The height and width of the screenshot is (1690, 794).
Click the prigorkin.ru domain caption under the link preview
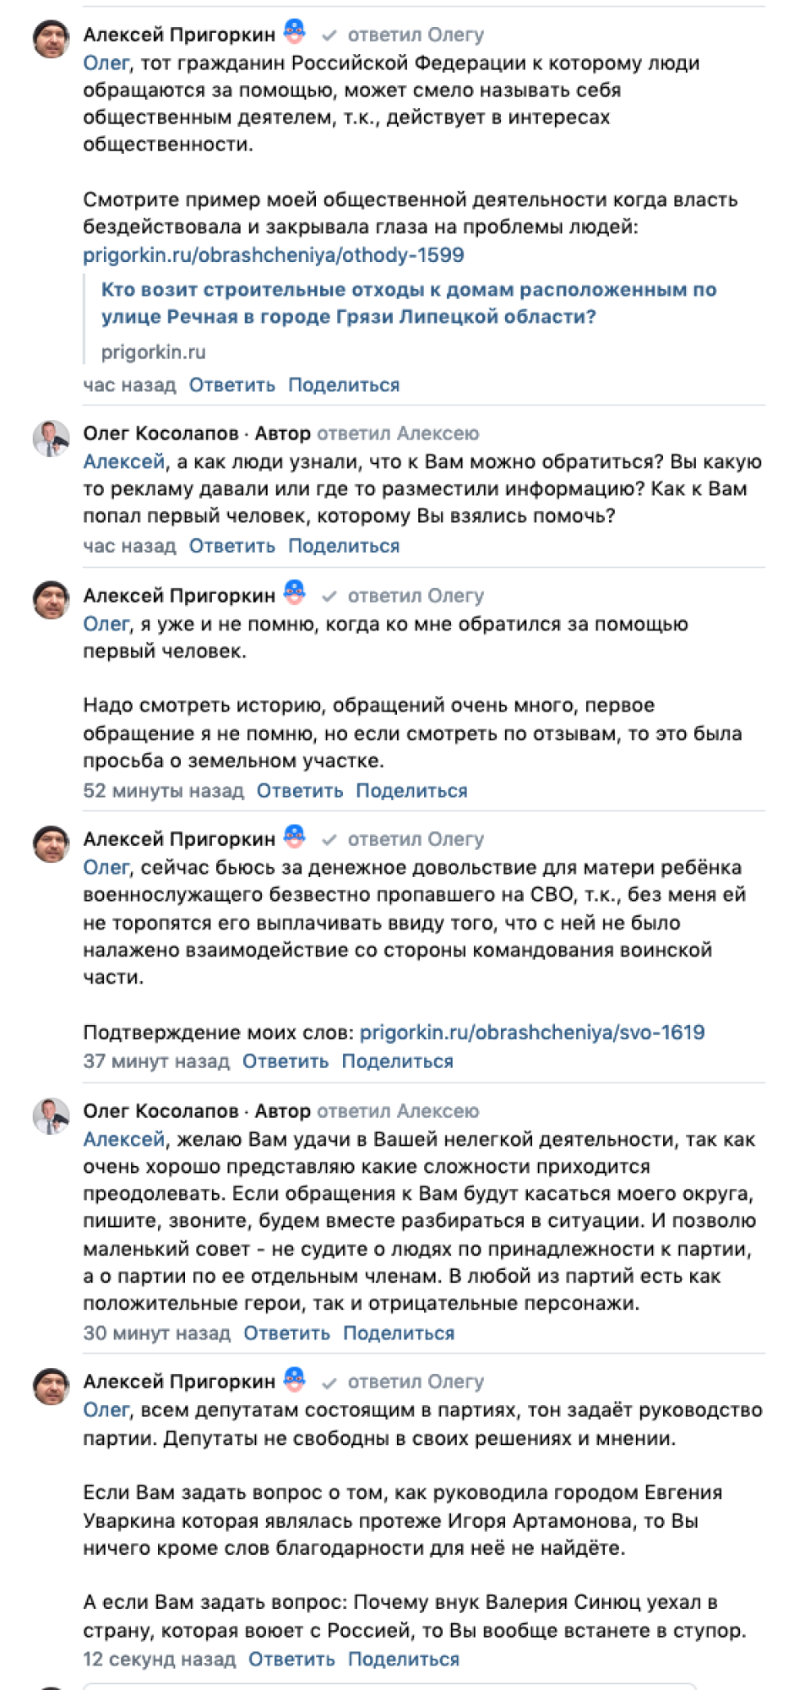click(154, 352)
